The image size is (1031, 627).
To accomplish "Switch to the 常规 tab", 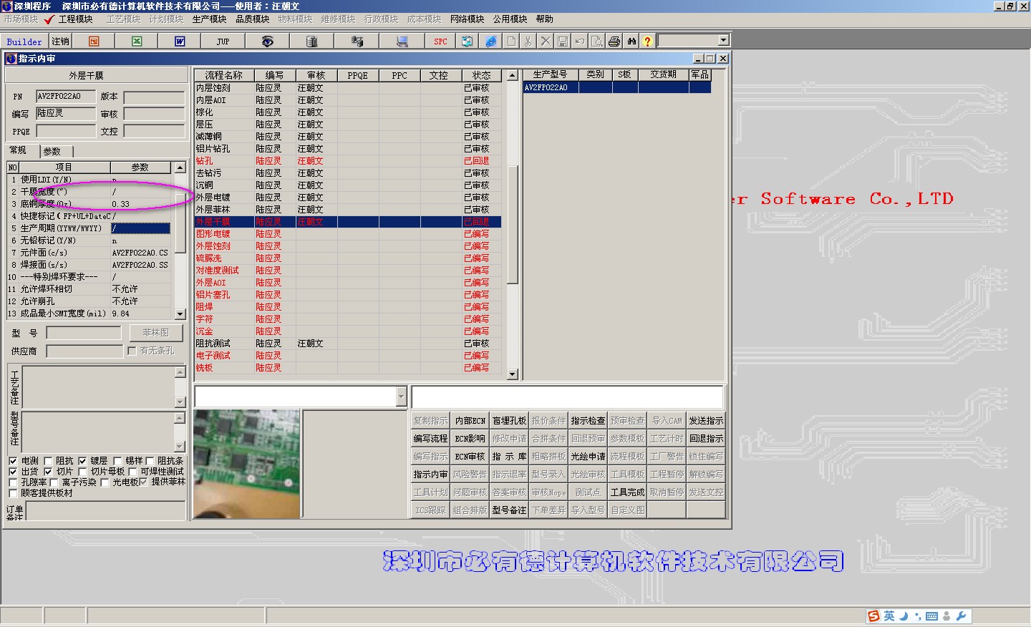I will [x=18, y=150].
